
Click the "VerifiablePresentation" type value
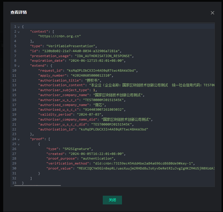click(x=69, y=46)
